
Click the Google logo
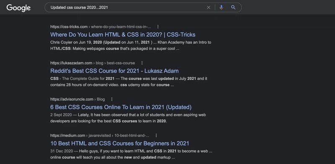click(18, 8)
